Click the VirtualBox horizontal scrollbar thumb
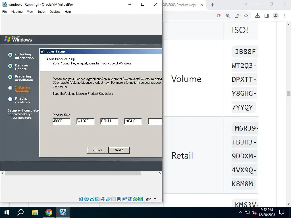The height and width of the screenshot is (218, 291). coord(73,173)
